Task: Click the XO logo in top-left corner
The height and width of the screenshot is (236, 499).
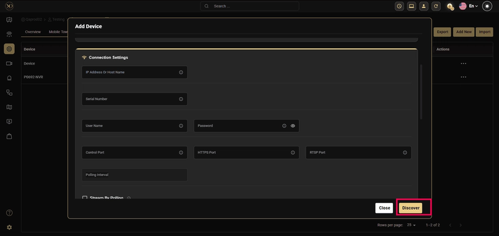Action: 9,6
